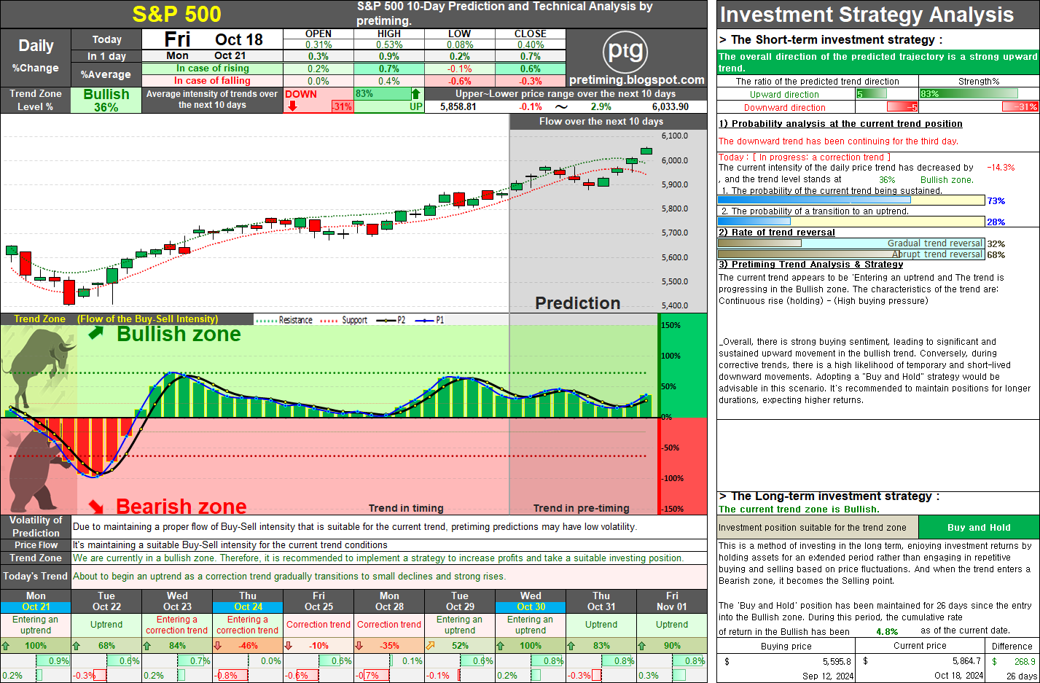Click the upper price value 6,033.90
Screen dimensions: 1040x683
click(x=670, y=106)
